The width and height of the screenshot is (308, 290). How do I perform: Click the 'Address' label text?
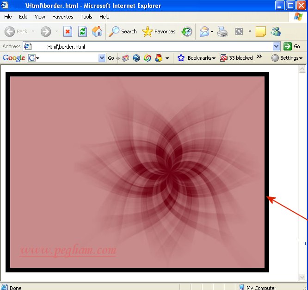pyautogui.click(x=12, y=46)
